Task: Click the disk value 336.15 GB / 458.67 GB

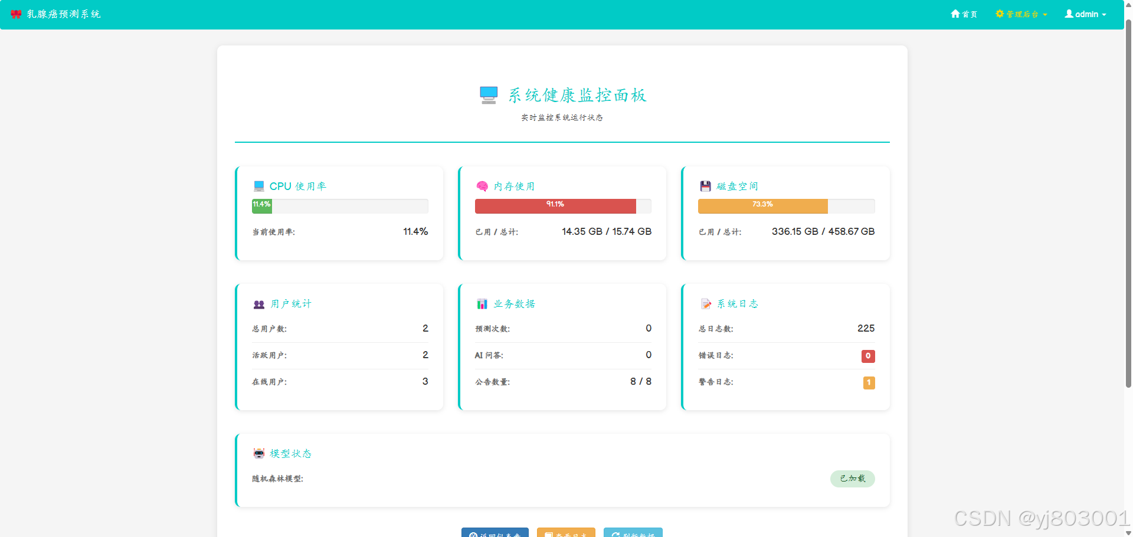Action: (x=823, y=232)
